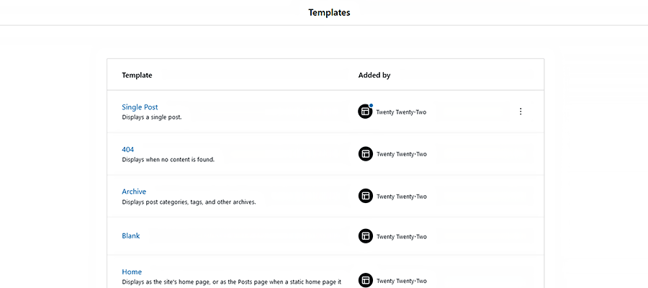
Task: Open Single Post actions three-dot menu
Action: click(x=521, y=112)
